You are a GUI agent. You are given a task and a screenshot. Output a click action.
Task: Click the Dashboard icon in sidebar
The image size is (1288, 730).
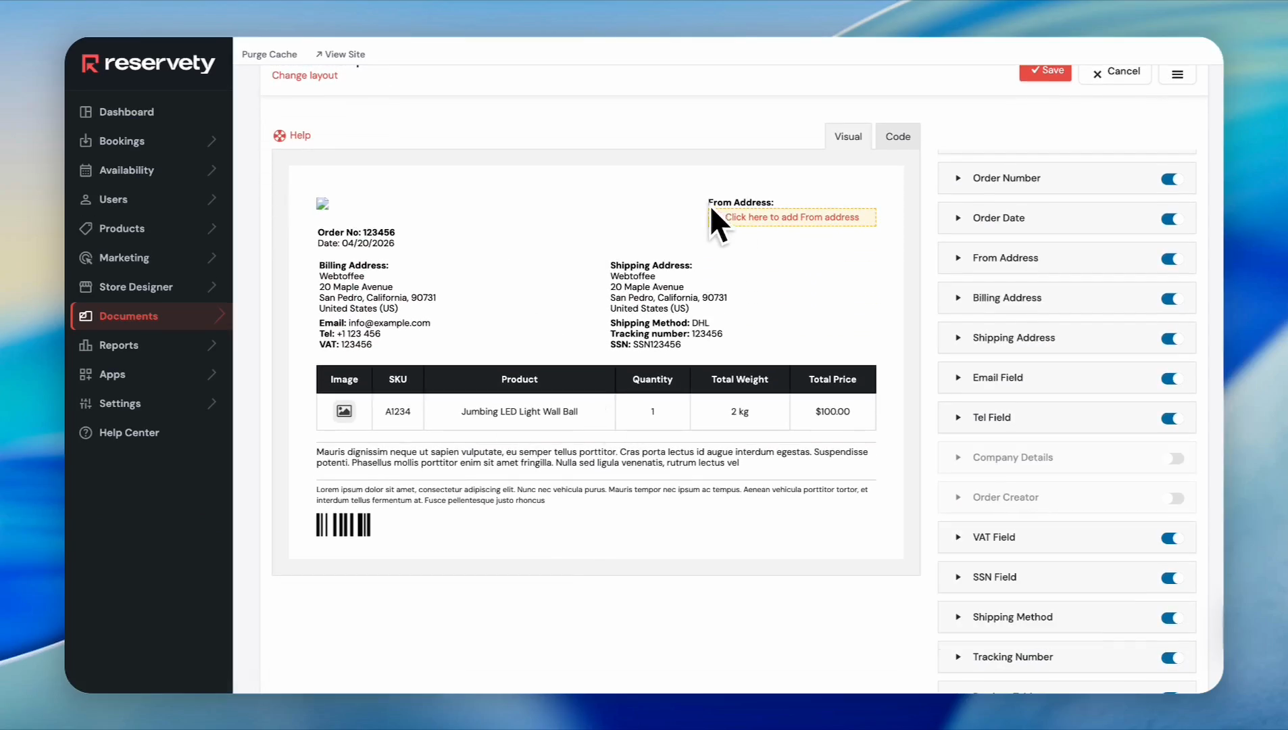click(x=86, y=112)
